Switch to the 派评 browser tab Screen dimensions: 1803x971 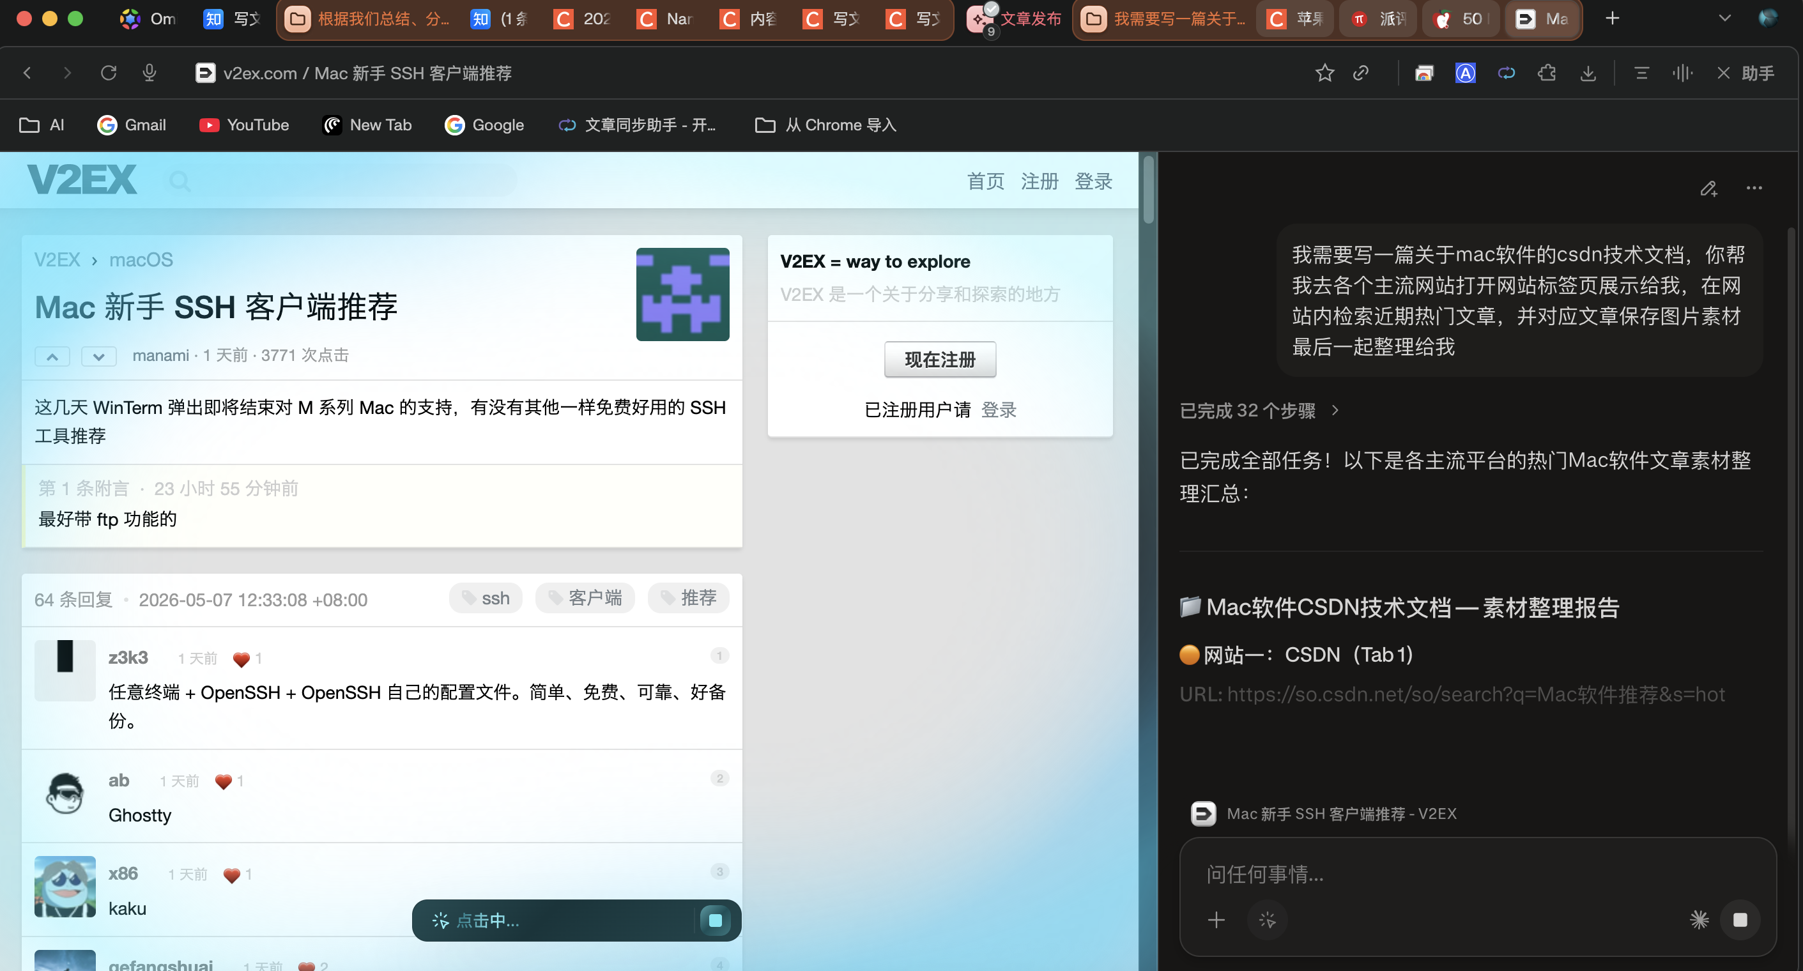pos(1378,19)
